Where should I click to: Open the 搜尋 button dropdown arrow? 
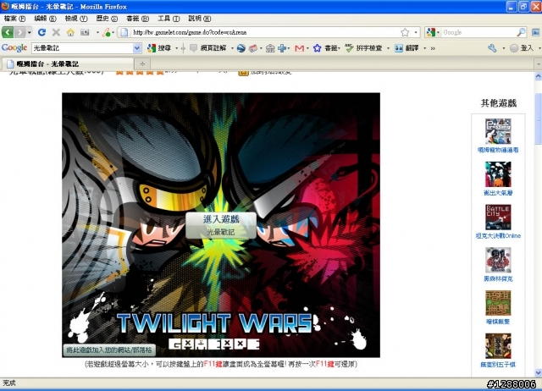click(177, 48)
